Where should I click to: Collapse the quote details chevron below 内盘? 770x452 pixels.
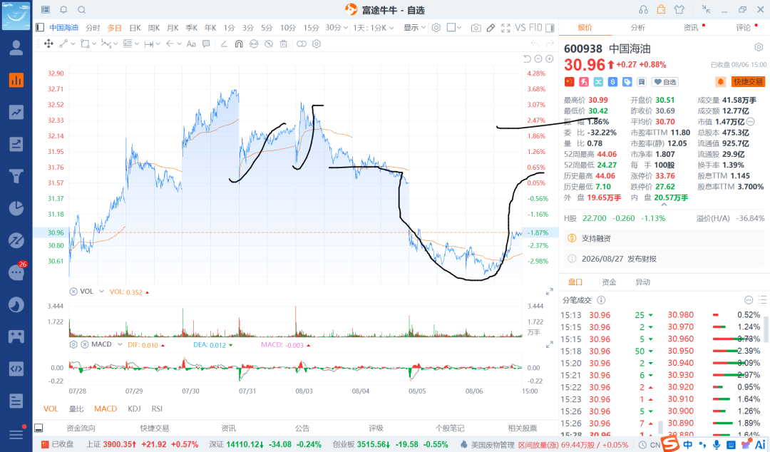click(x=664, y=205)
